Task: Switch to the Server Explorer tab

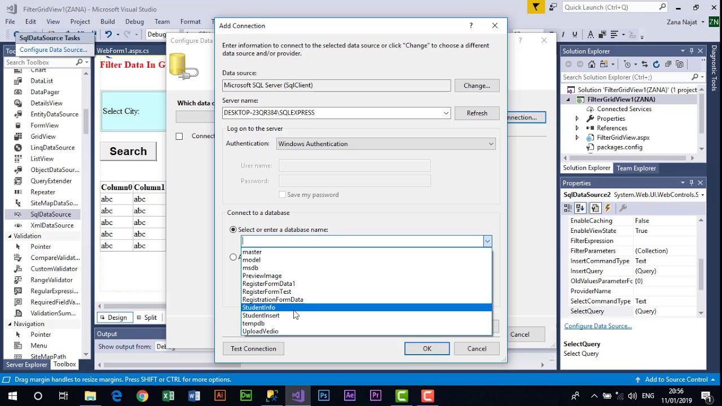Action: click(x=27, y=365)
